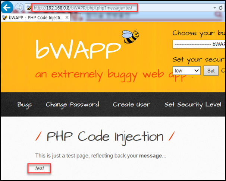Close the bWAPP browser tab

67,18
